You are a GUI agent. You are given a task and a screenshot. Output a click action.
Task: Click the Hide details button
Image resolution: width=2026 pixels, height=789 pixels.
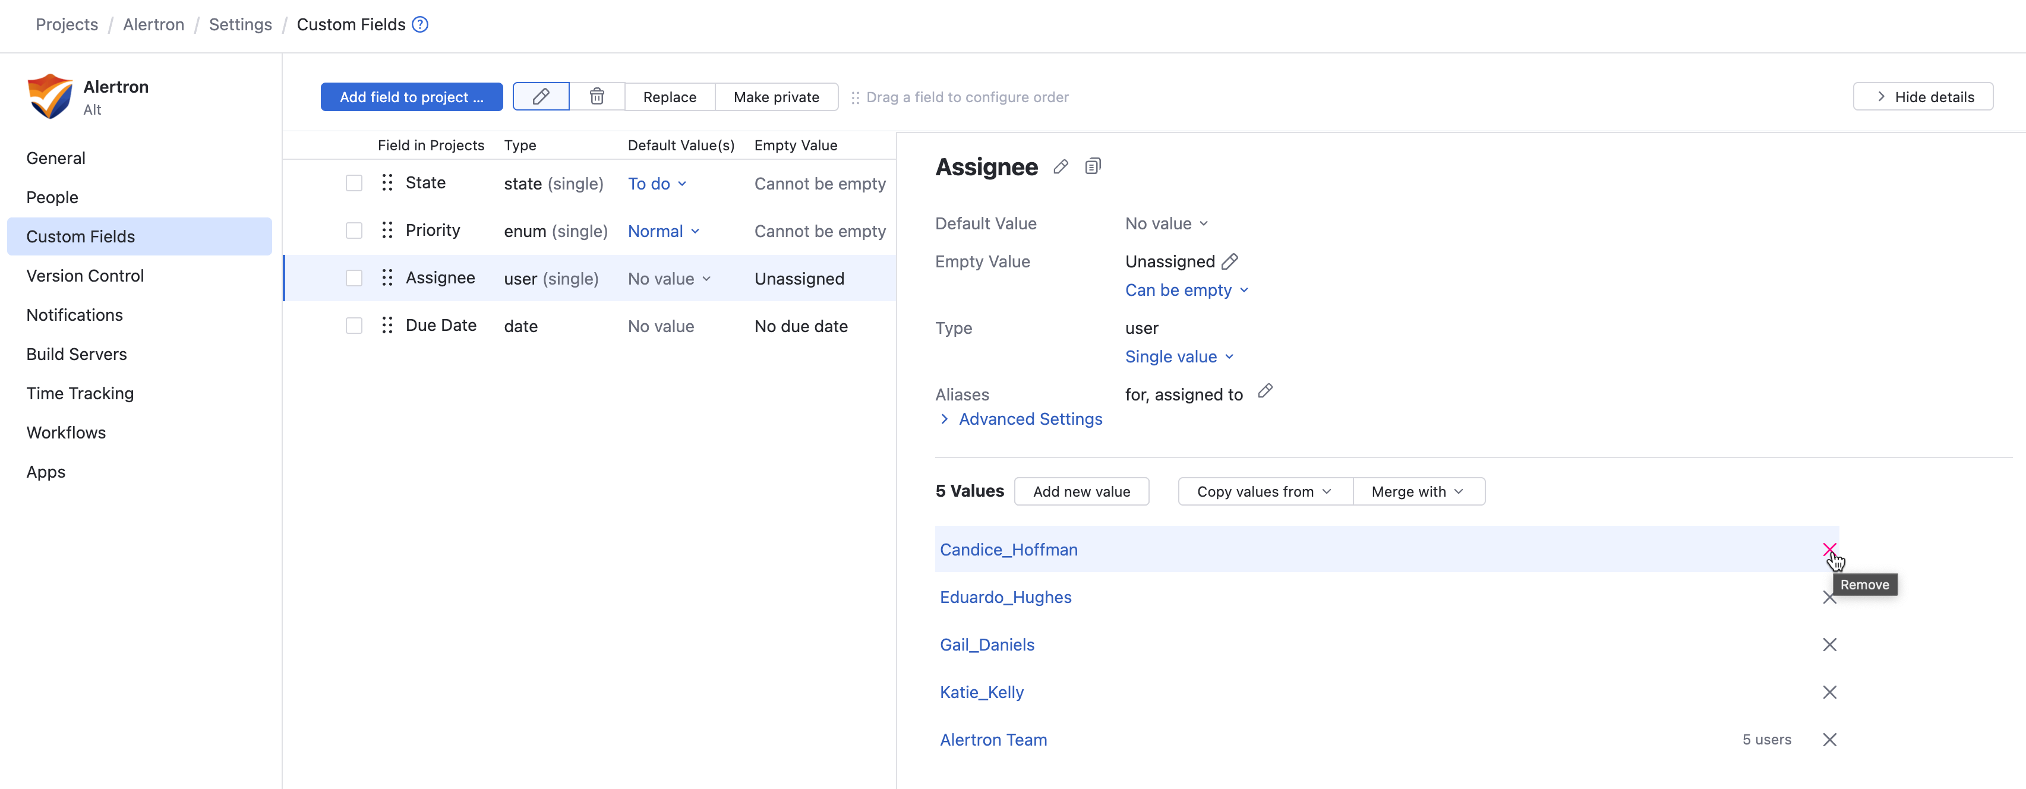click(x=1923, y=97)
